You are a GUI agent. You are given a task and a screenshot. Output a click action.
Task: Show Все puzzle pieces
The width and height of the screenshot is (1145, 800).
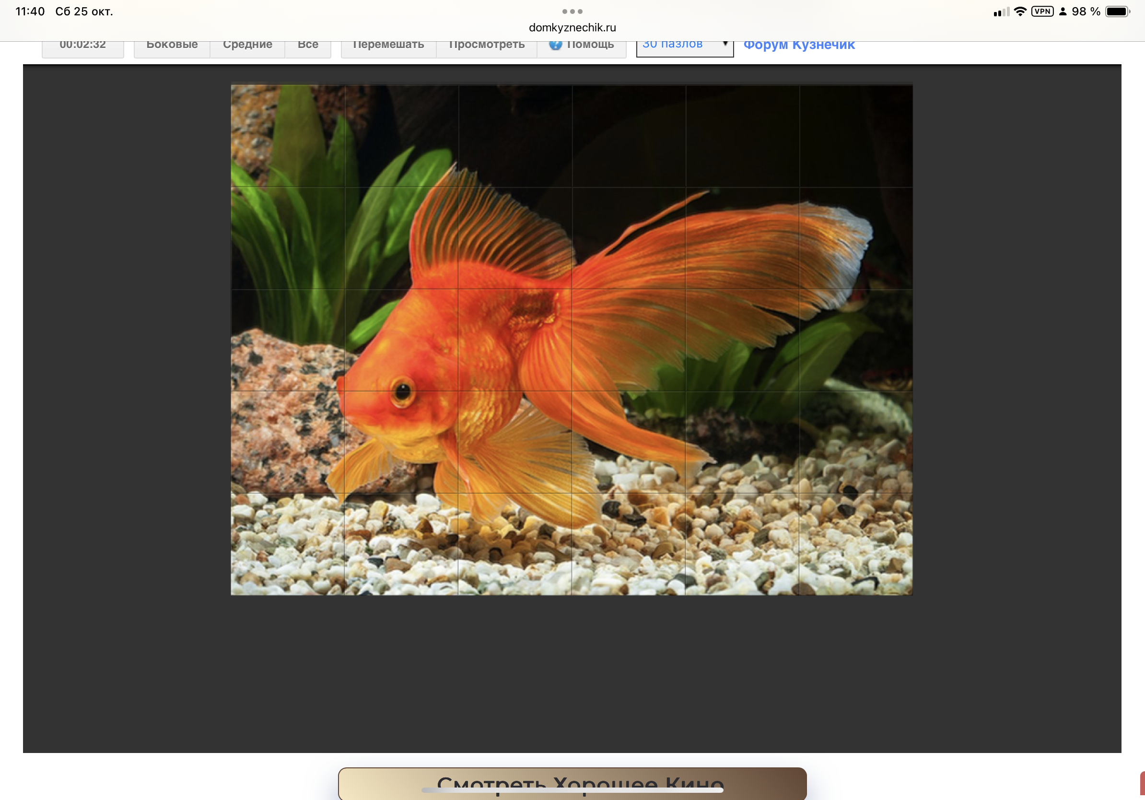[x=308, y=47]
